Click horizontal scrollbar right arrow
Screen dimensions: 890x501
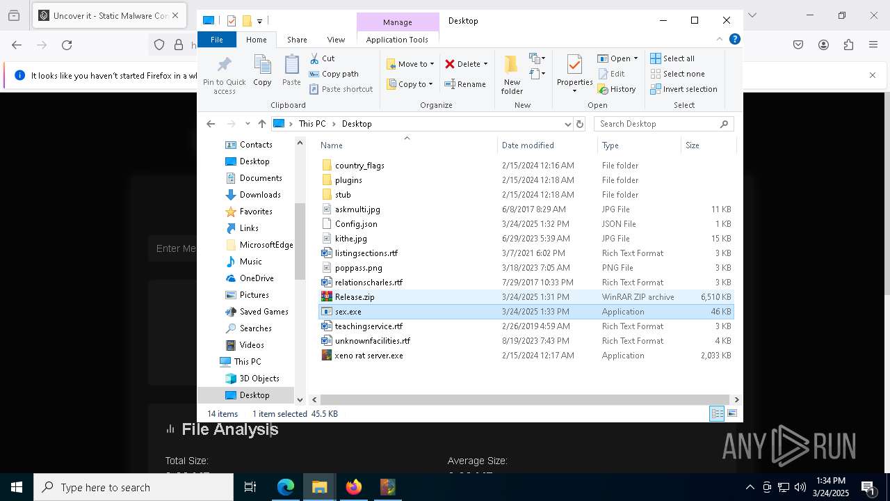click(x=736, y=399)
